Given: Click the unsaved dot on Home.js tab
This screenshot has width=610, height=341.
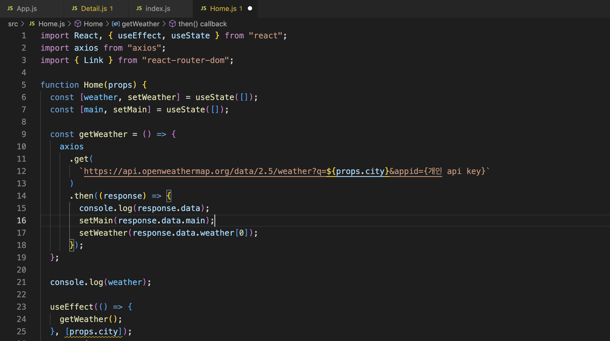Looking at the screenshot, I should (250, 8).
